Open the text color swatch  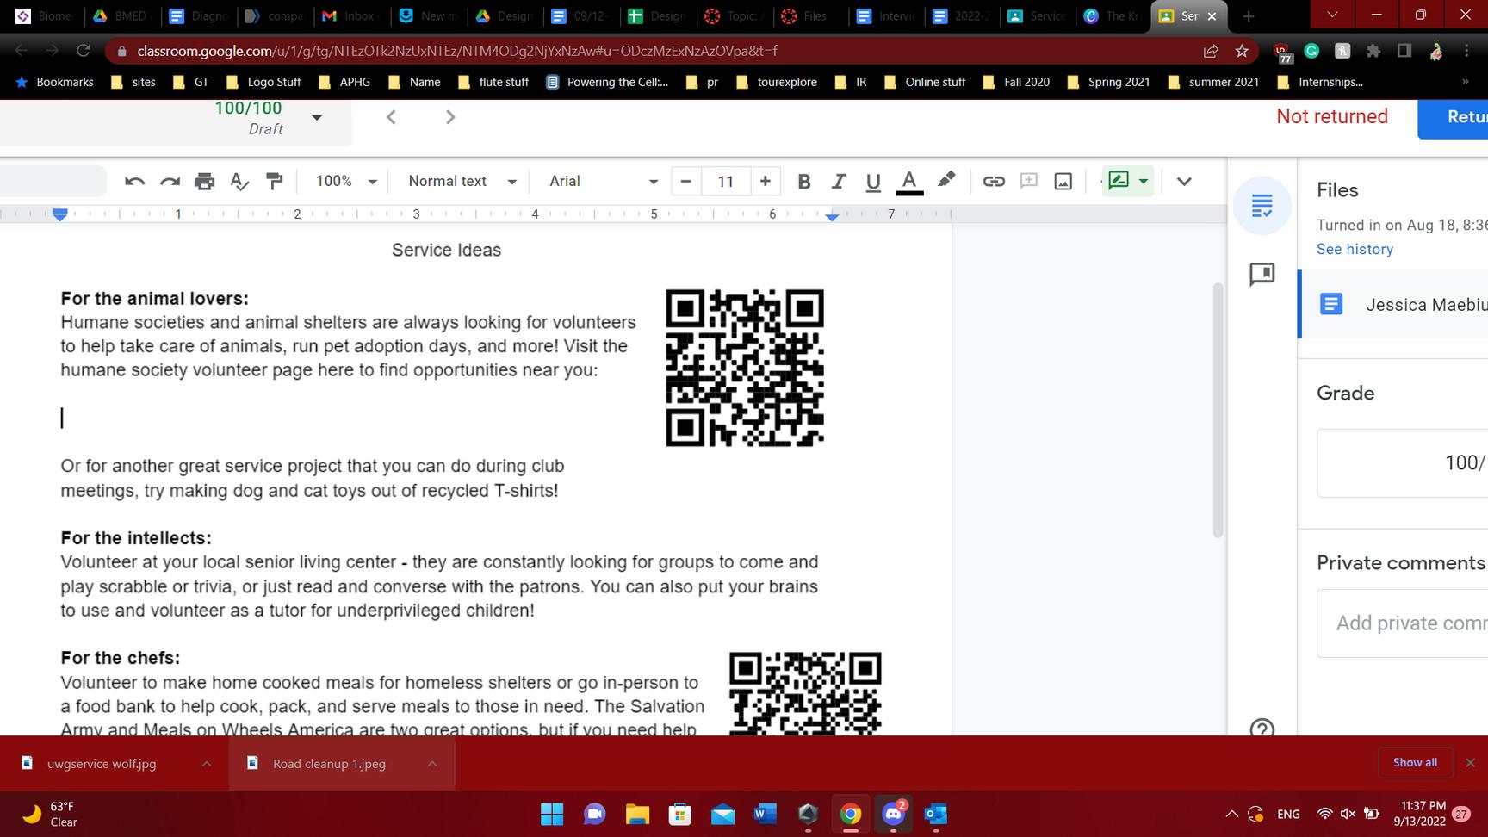pyautogui.click(x=909, y=181)
